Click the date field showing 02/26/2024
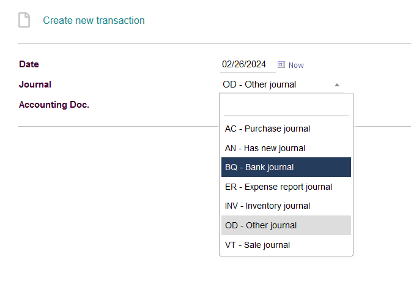Image resolution: width=411 pixels, height=284 pixels. pos(248,64)
